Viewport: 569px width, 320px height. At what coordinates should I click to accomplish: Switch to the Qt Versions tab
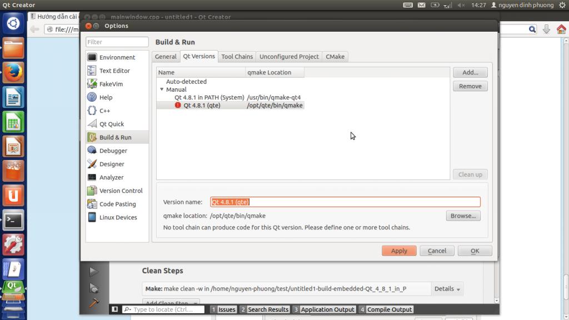(199, 56)
